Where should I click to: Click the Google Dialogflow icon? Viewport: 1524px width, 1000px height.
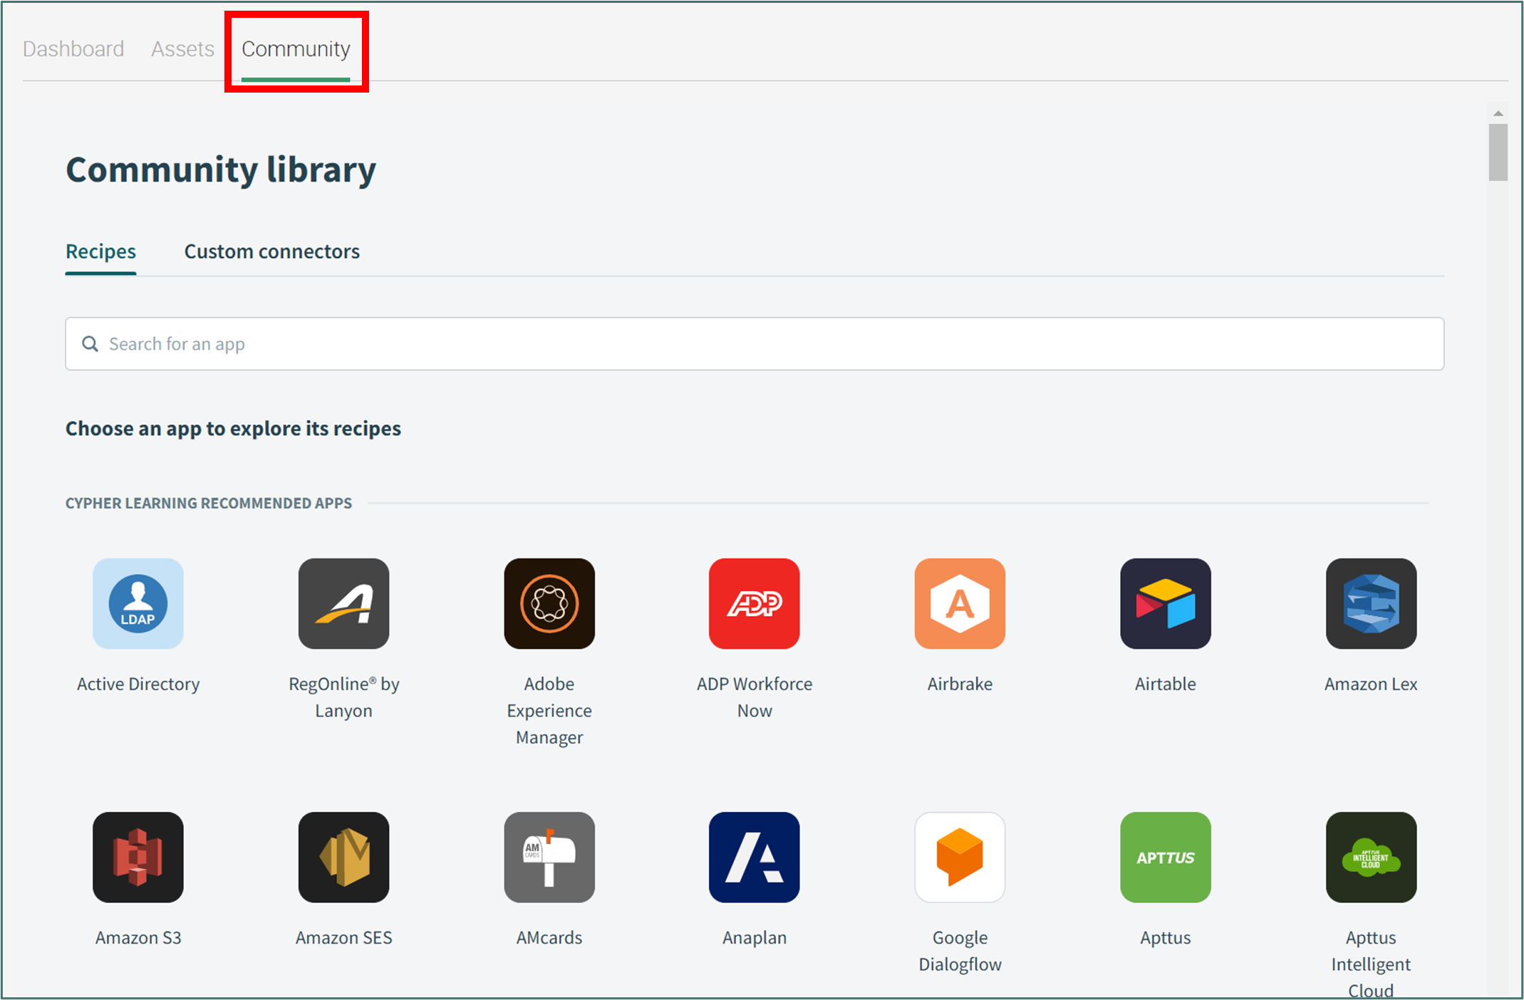click(960, 857)
